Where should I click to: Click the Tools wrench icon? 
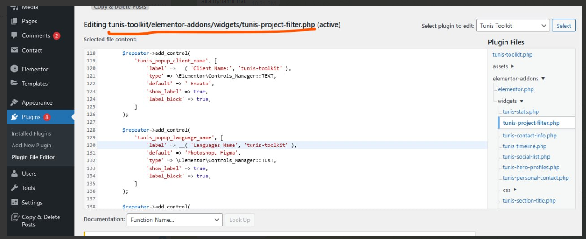coord(14,188)
